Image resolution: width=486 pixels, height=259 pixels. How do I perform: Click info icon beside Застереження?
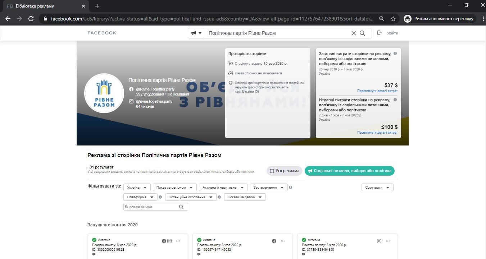click(x=291, y=188)
